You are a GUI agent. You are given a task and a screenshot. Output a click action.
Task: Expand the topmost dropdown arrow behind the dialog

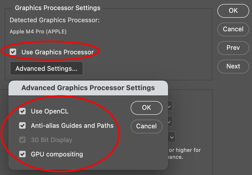pos(170,107)
